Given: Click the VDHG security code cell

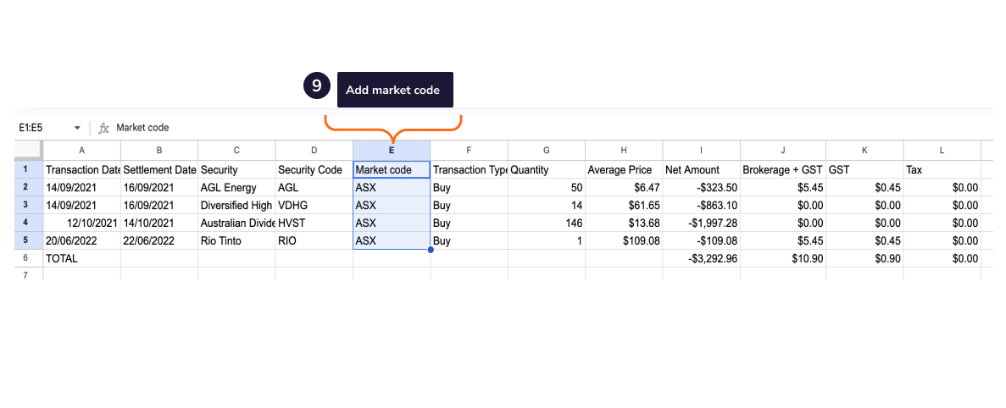Looking at the screenshot, I should [x=314, y=205].
